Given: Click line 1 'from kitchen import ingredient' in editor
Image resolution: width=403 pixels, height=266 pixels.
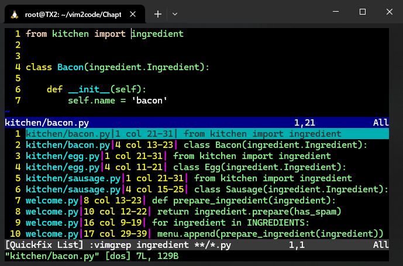Looking at the screenshot, I should tap(105, 34).
